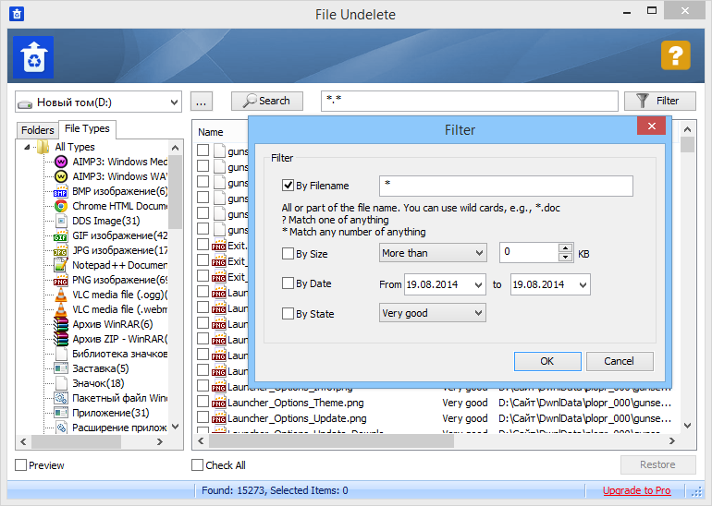Enable the By Date filter checkbox

pos(288,283)
